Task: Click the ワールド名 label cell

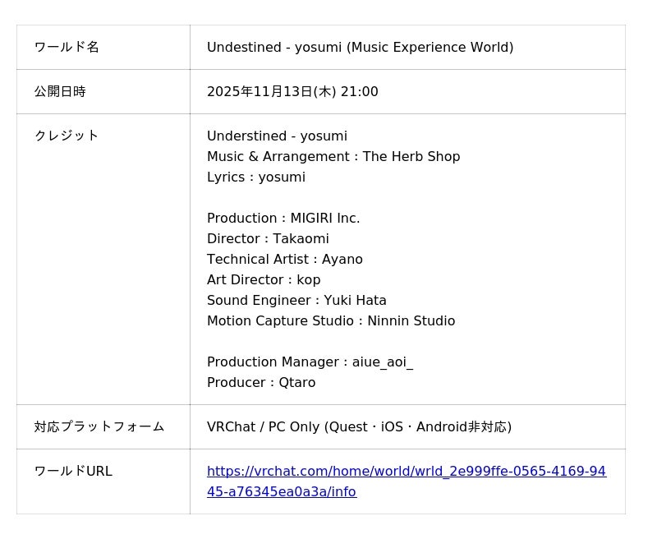Action: click(x=67, y=47)
